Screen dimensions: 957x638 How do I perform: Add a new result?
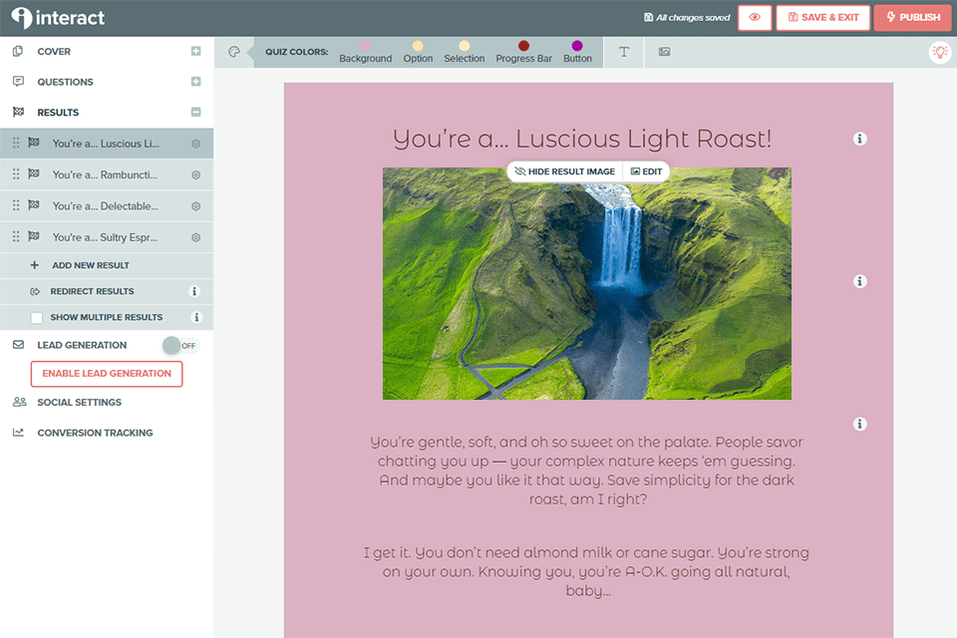[91, 265]
